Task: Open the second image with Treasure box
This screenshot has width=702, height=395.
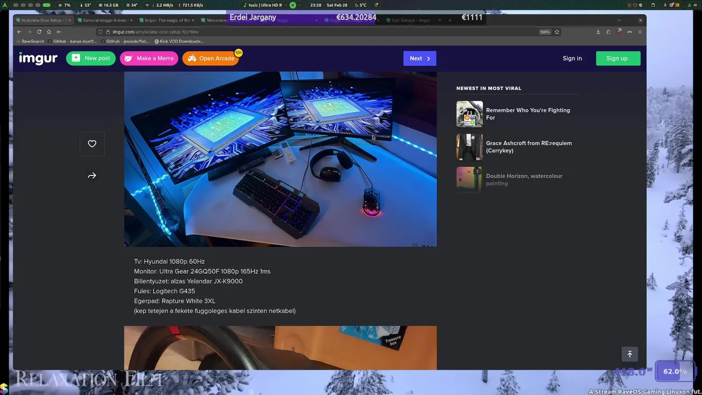Action: (x=280, y=348)
